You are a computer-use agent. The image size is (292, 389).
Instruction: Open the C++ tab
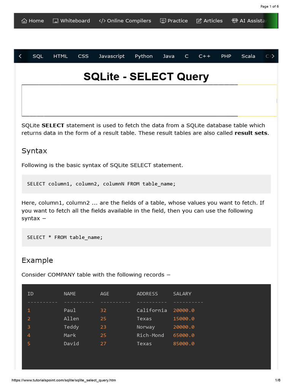(x=204, y=56)
